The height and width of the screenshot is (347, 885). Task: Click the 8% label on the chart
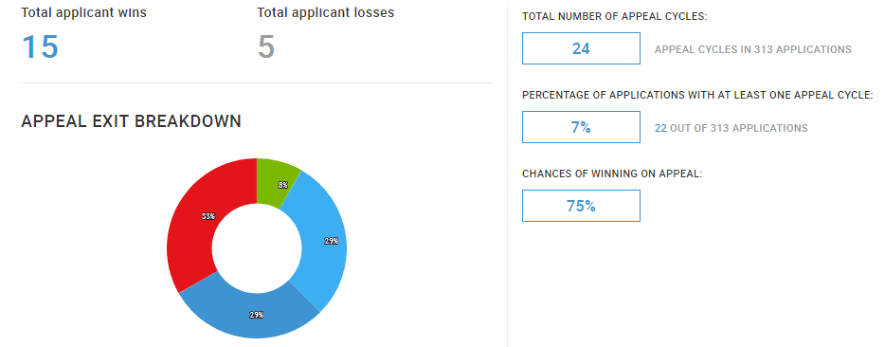point(282,185)
